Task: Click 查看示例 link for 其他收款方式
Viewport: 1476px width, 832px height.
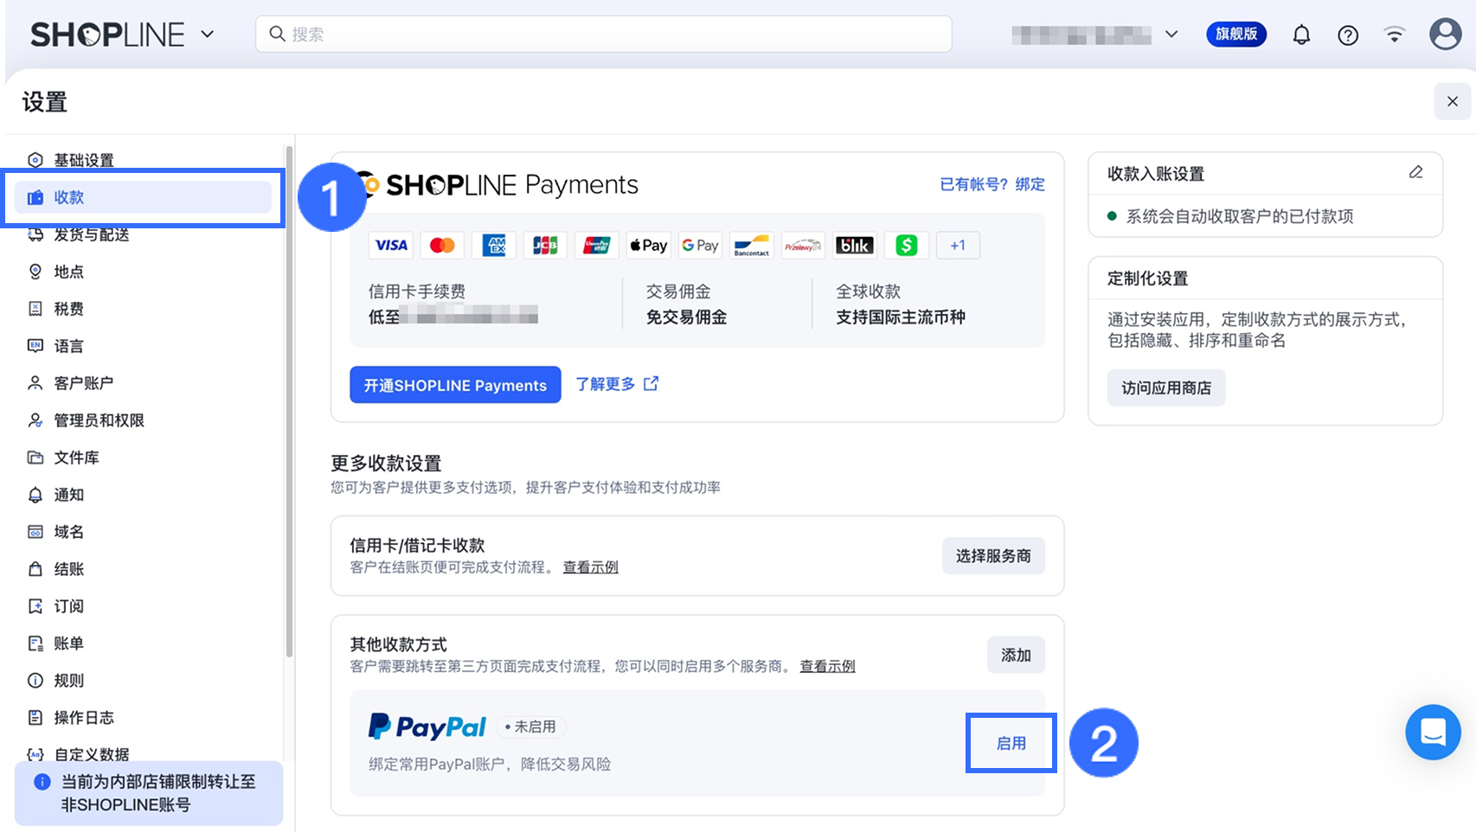Action: click(x=828, y=667)
